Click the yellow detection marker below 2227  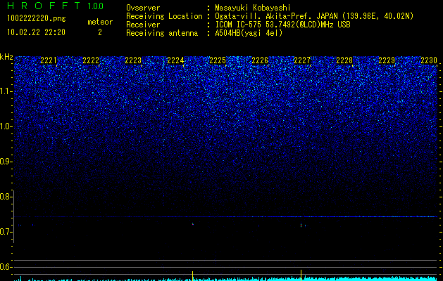click(301, 275)
